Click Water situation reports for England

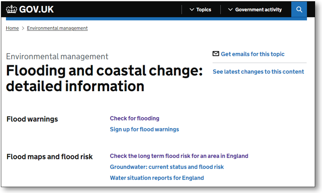coord(157,178)
